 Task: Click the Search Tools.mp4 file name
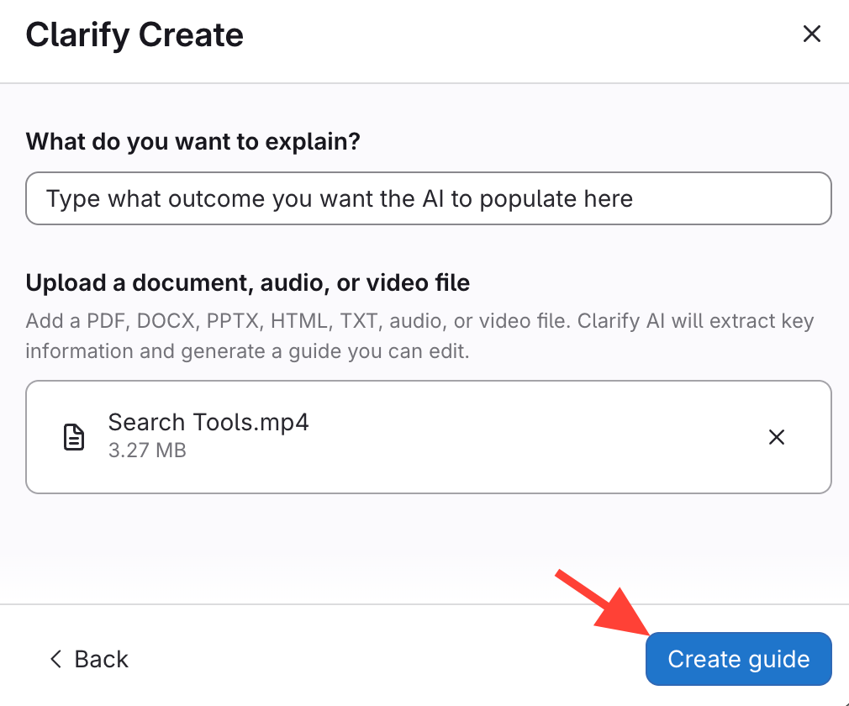click(208, 422)
